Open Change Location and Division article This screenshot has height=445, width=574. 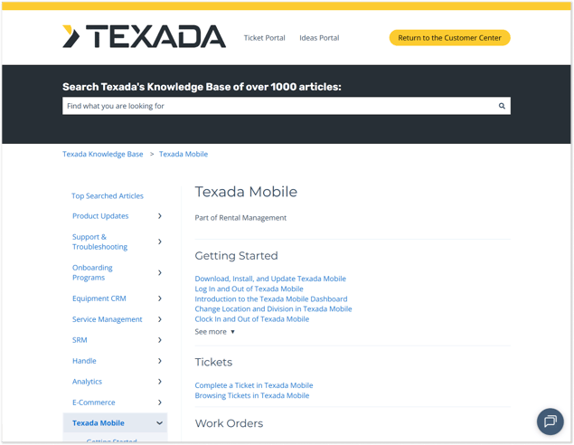tap(274, 309)
